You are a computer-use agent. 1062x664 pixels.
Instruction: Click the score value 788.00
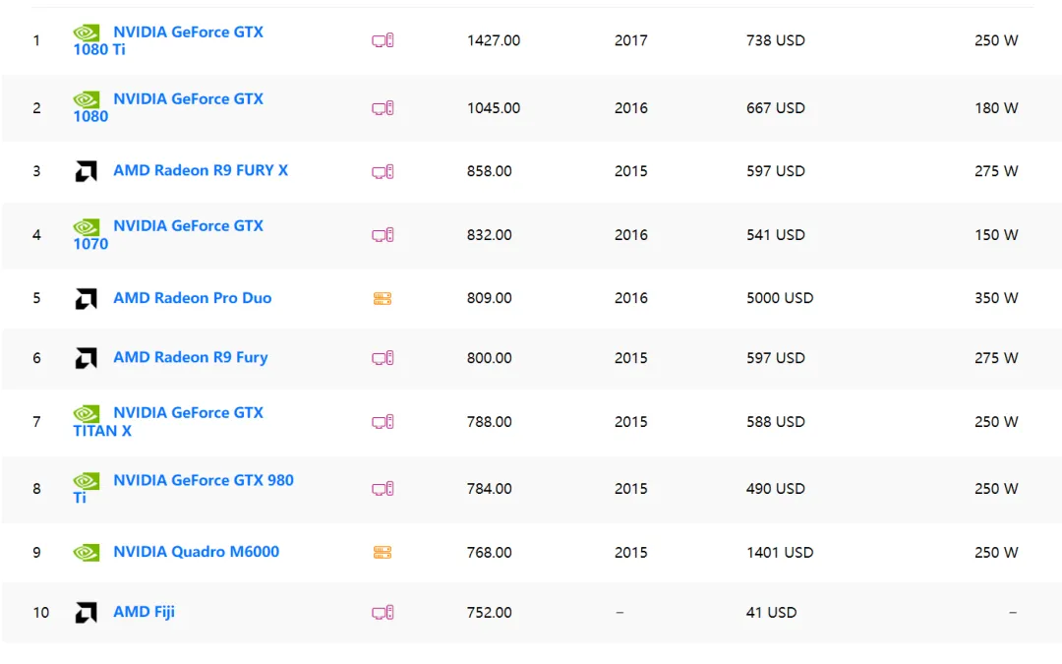pyautogui.click(x=489, y=422)
